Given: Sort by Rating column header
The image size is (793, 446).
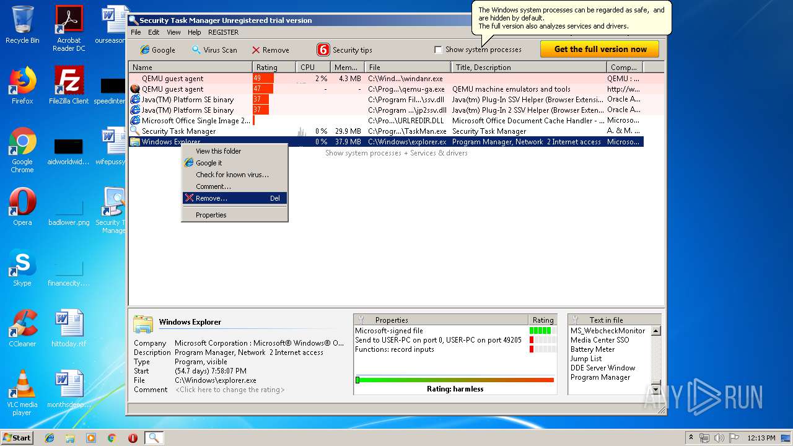Looking at the screenshot, I should click(x=274, y=67).
